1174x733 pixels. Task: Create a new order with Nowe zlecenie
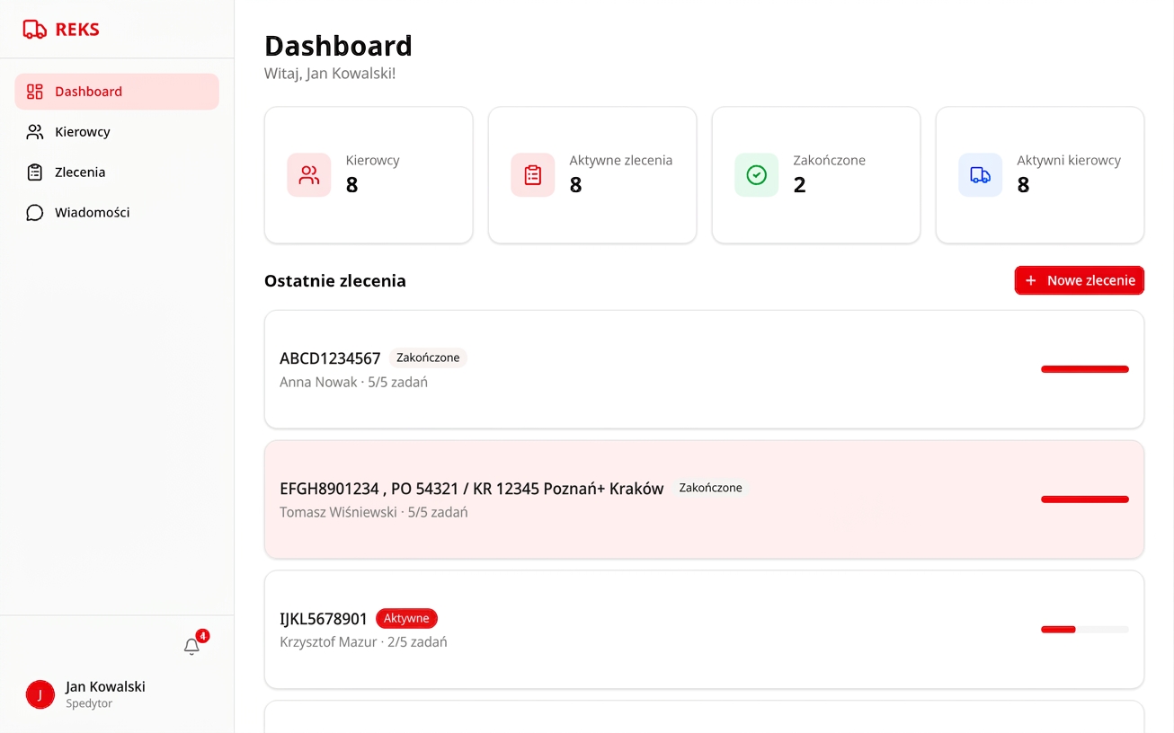pyautogui.click(x=1080, y=280)
